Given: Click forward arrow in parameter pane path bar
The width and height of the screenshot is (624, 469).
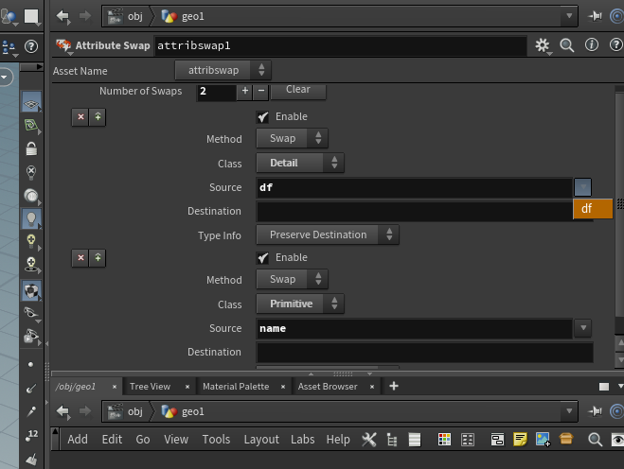Looking at the screenshot, I should pos(85,16).
